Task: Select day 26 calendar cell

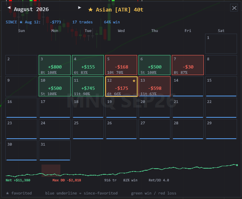Action: [x=121, y=129]
